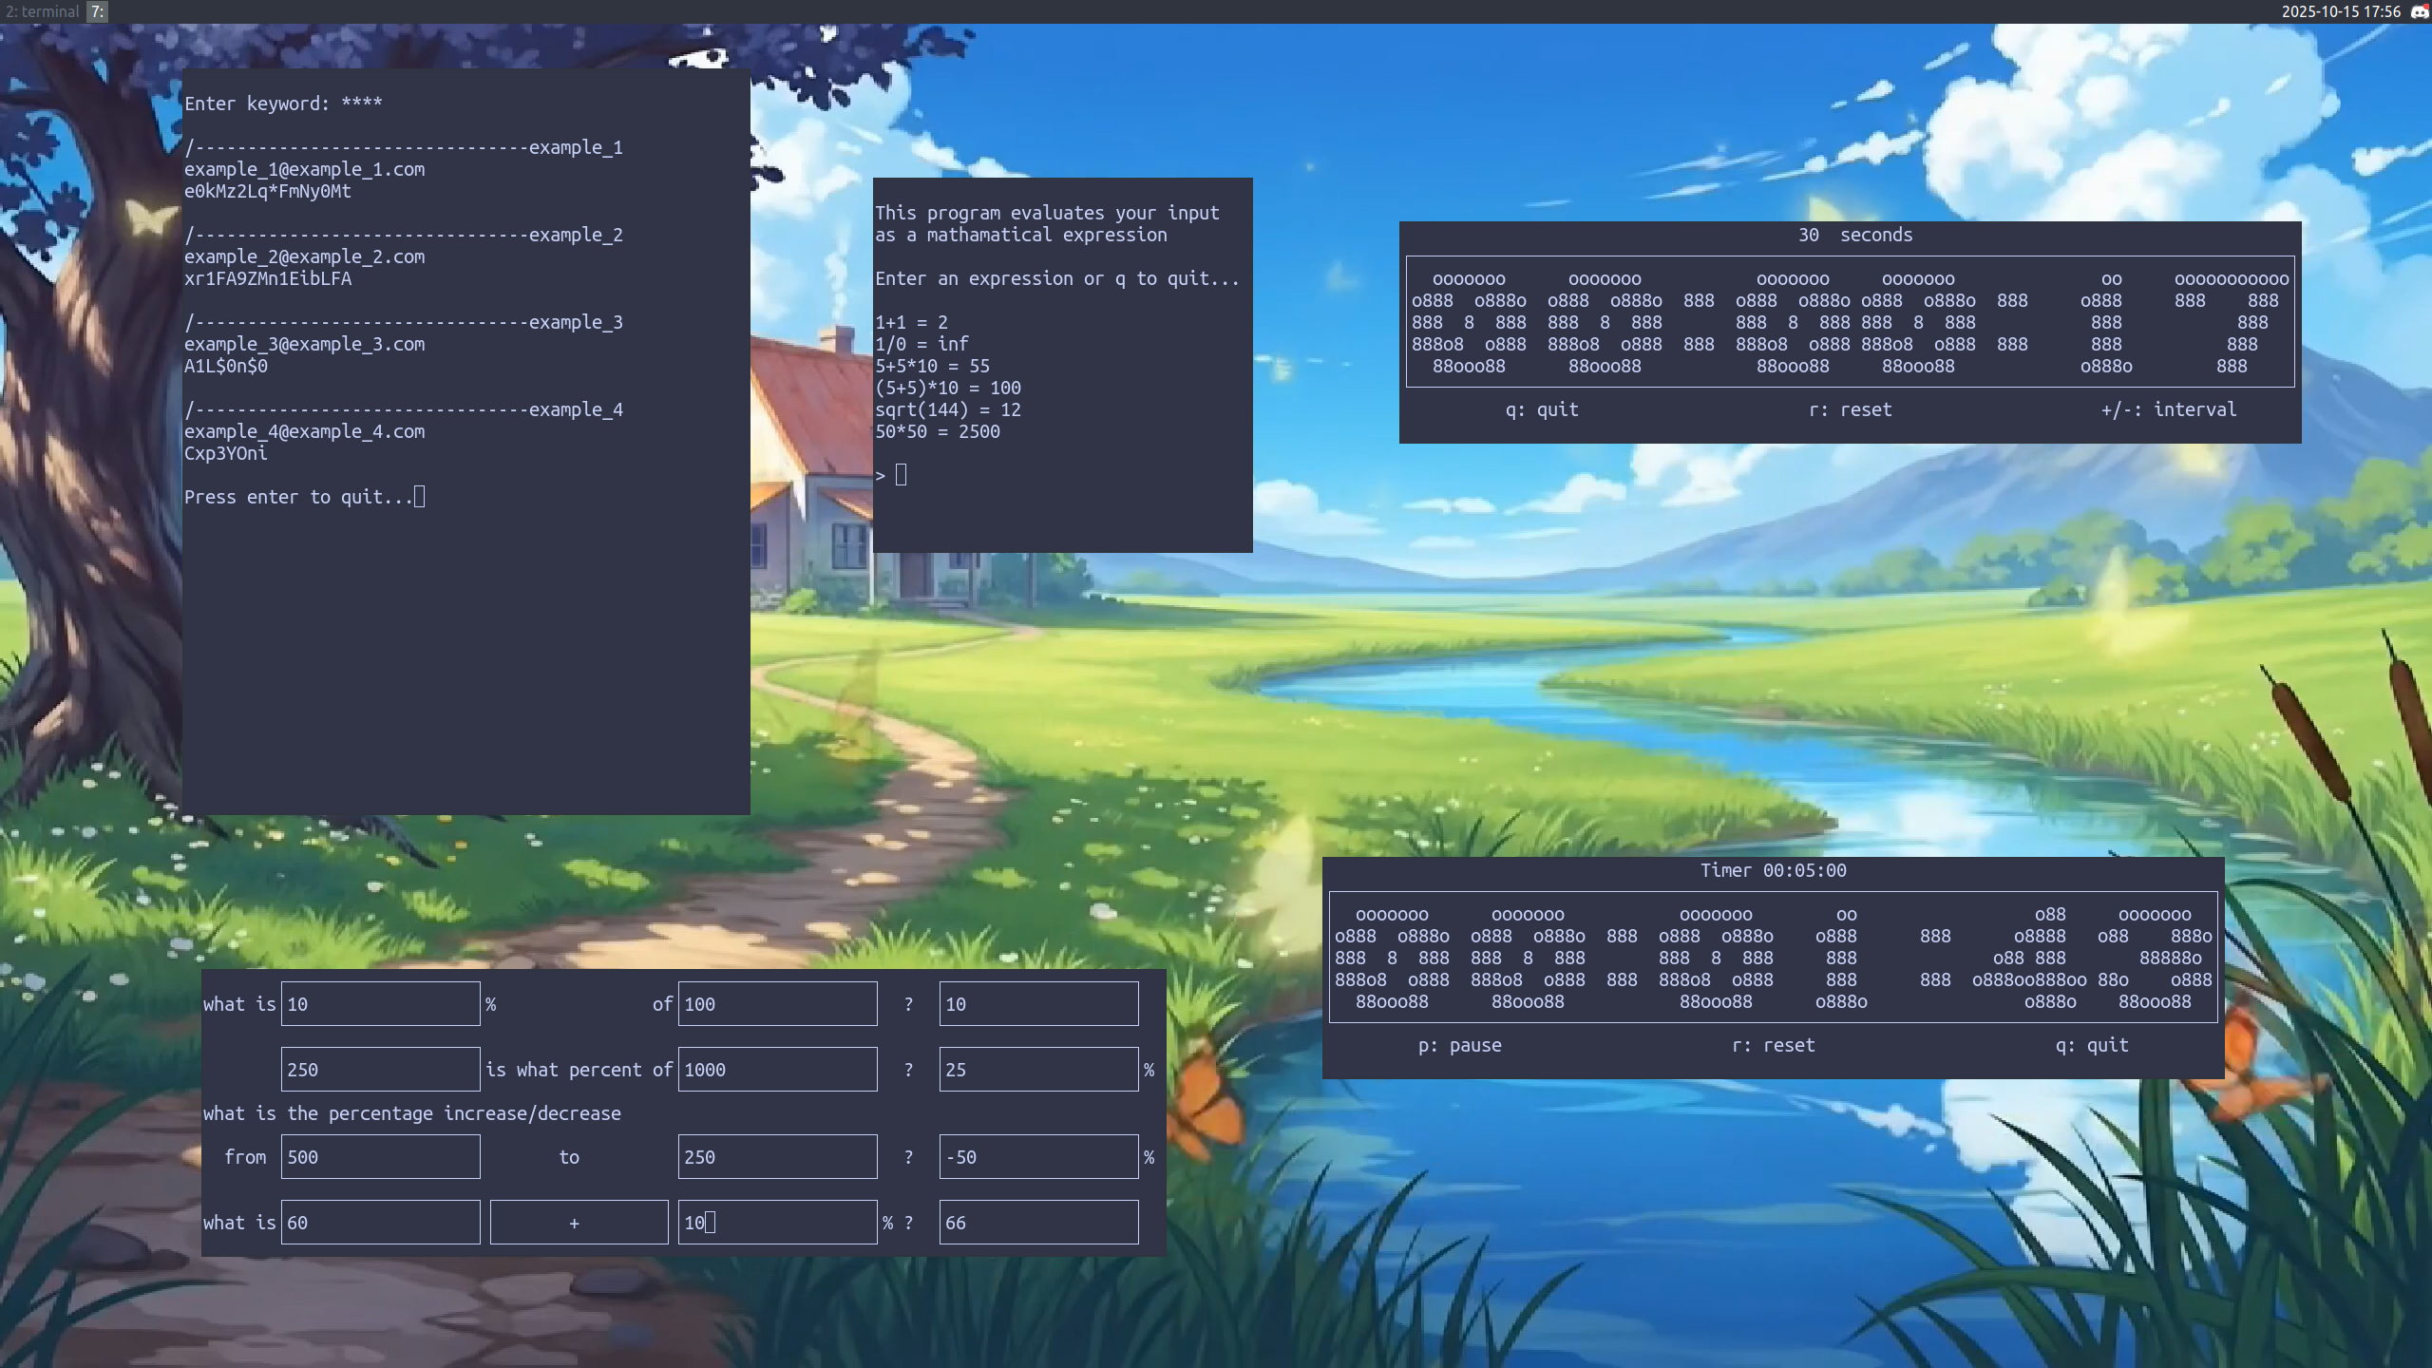Click the date and time clock
This screenshot has height=1368, width=2432.
click(2341, 11)
